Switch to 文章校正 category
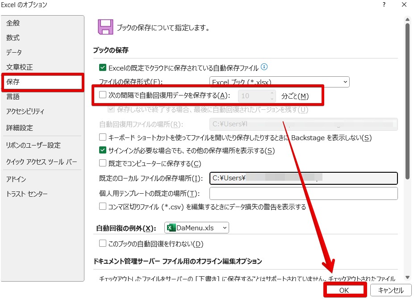The width and height of the screenshot is (414, 299). pos(42,67)
